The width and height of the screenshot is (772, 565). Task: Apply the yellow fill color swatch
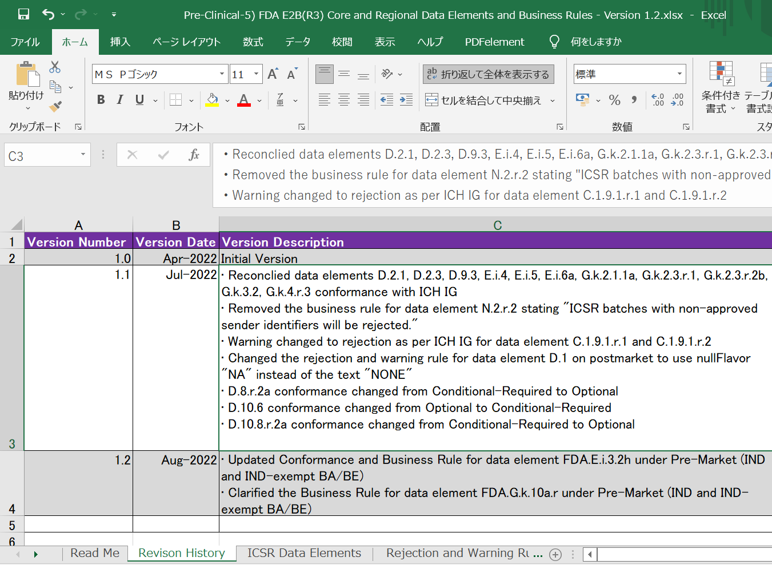pyautogui.click(x=212, y=100)
